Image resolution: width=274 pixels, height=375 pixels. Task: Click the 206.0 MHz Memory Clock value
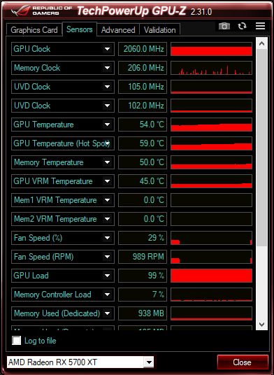click(x=143, y=68)
